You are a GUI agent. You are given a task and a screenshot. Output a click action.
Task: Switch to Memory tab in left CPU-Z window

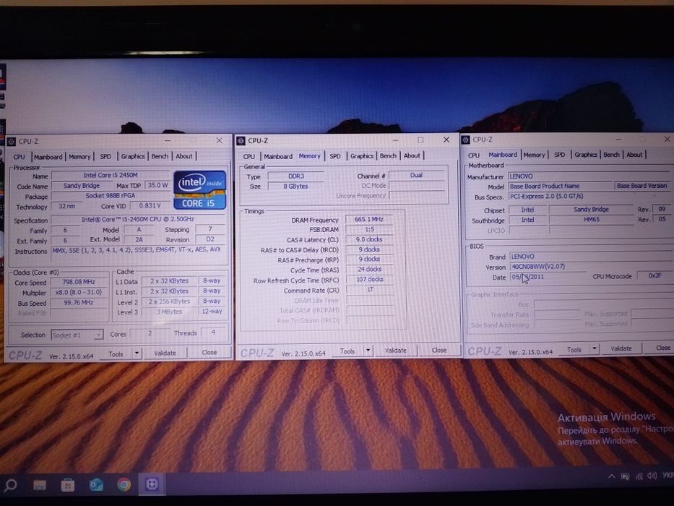coord(79,157)
